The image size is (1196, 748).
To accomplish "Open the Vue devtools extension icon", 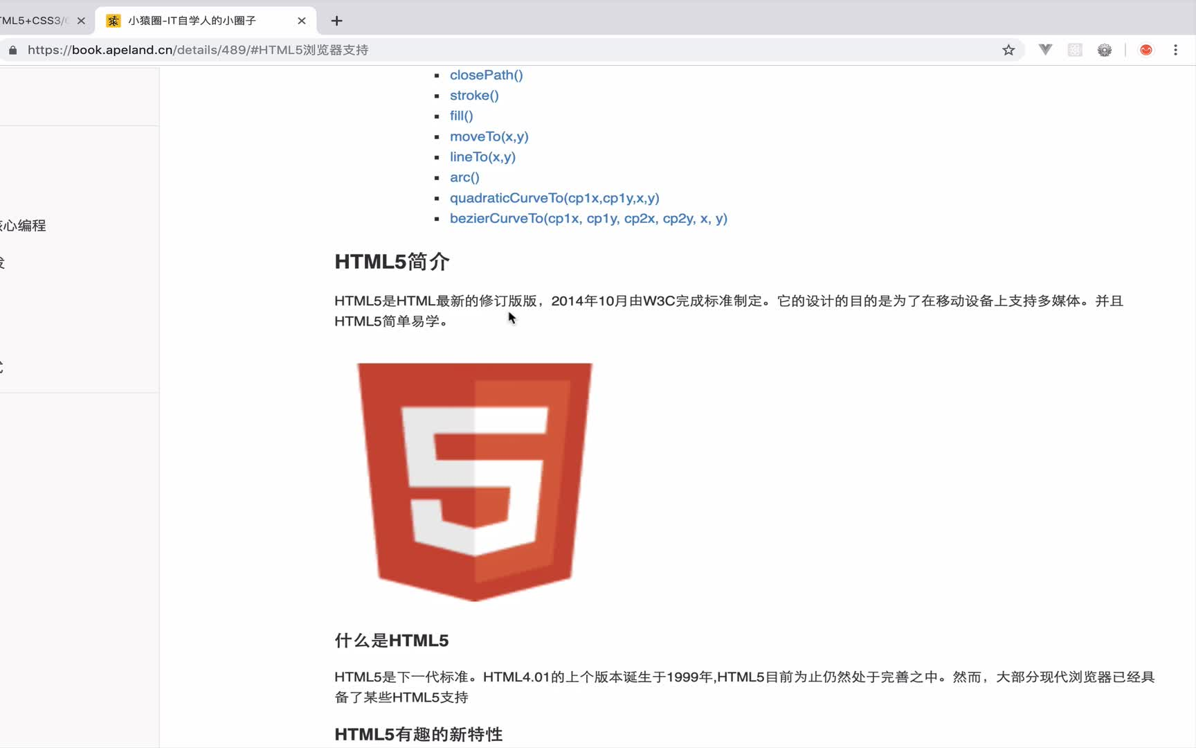I will 1045,50.
